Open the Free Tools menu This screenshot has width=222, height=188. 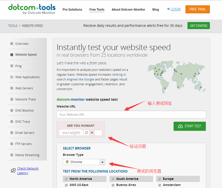[x=97, y=10]
